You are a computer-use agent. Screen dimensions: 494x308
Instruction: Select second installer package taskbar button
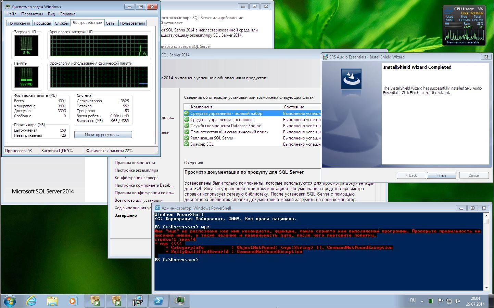tap(116, 301)
